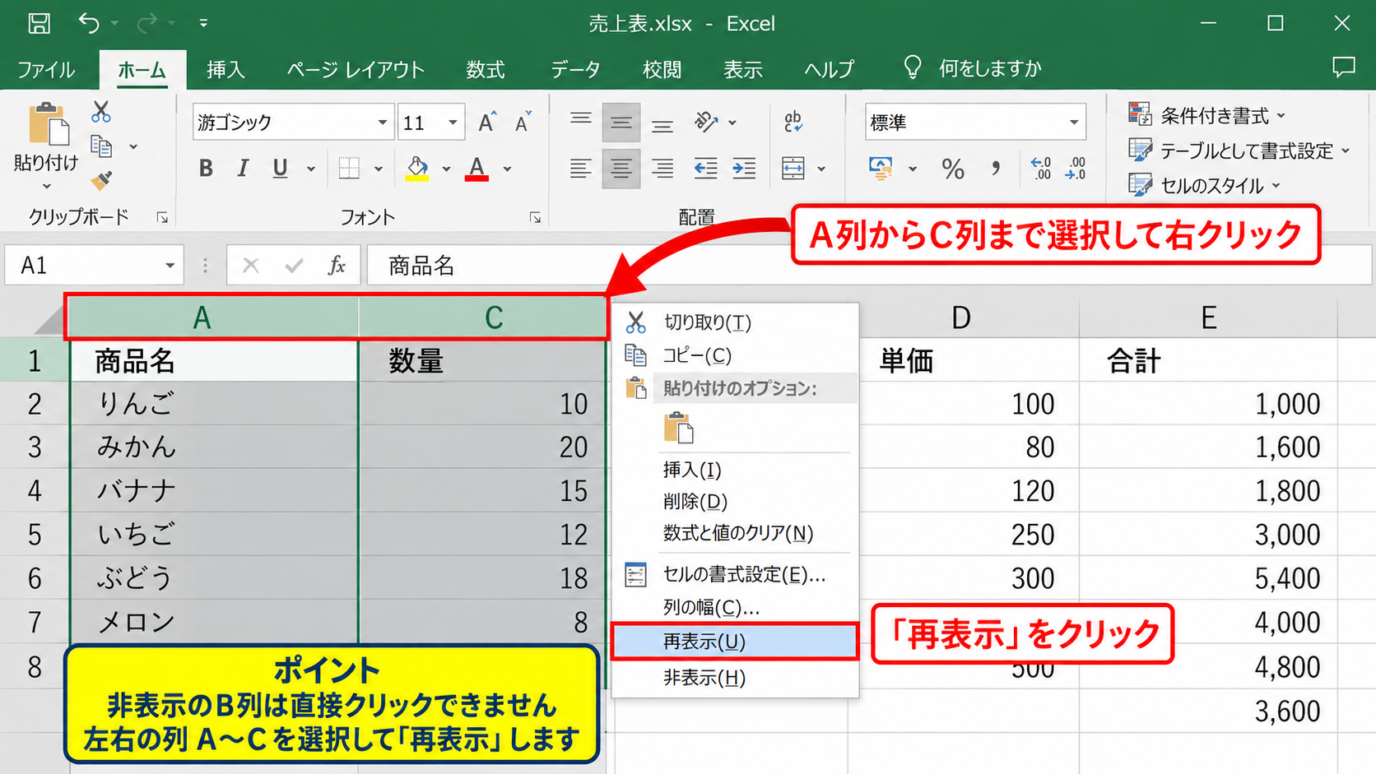Click the Cut scissors icon in ribbon
1376x774 pixels.
point(101,111)
